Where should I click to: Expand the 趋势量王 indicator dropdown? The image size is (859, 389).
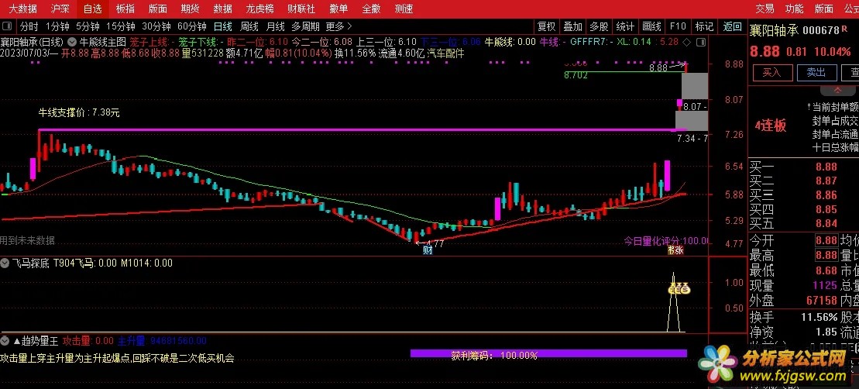pyautogui.click(x=5, y=341)
